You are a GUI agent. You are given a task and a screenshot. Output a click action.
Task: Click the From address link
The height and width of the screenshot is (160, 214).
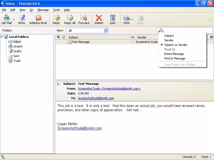(x=109, y=89)
